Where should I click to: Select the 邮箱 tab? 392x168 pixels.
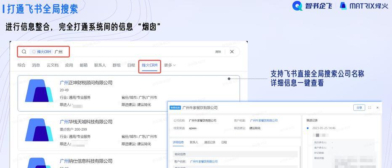tap(84, 65)
